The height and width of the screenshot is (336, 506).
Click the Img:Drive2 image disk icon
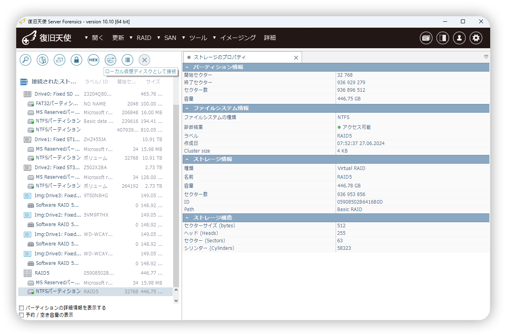click(x=27, y=215)
